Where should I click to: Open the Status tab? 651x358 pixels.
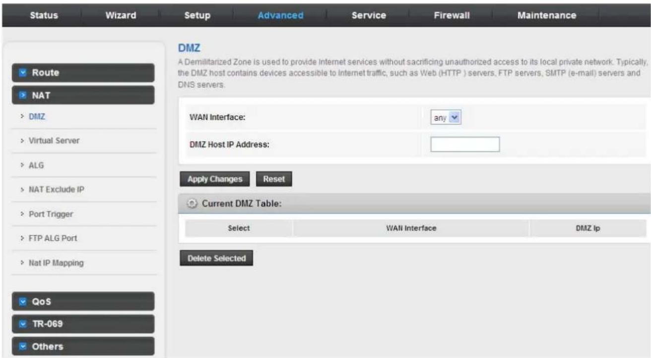pos(44,15)
